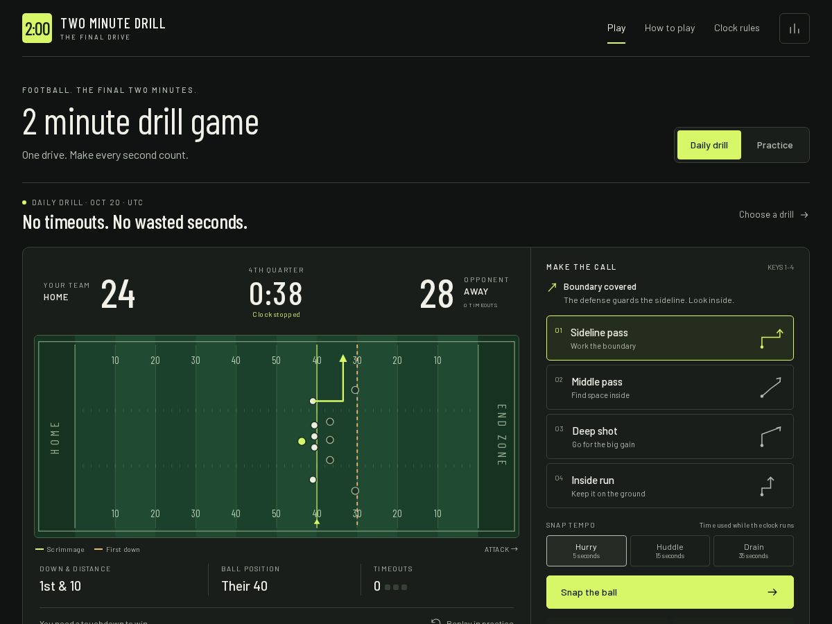Click the Timeouts 0 indicator
832x624 pixels.
(x=390, y=587)
